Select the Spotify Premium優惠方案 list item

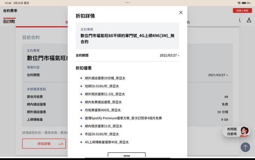(123, 118)
